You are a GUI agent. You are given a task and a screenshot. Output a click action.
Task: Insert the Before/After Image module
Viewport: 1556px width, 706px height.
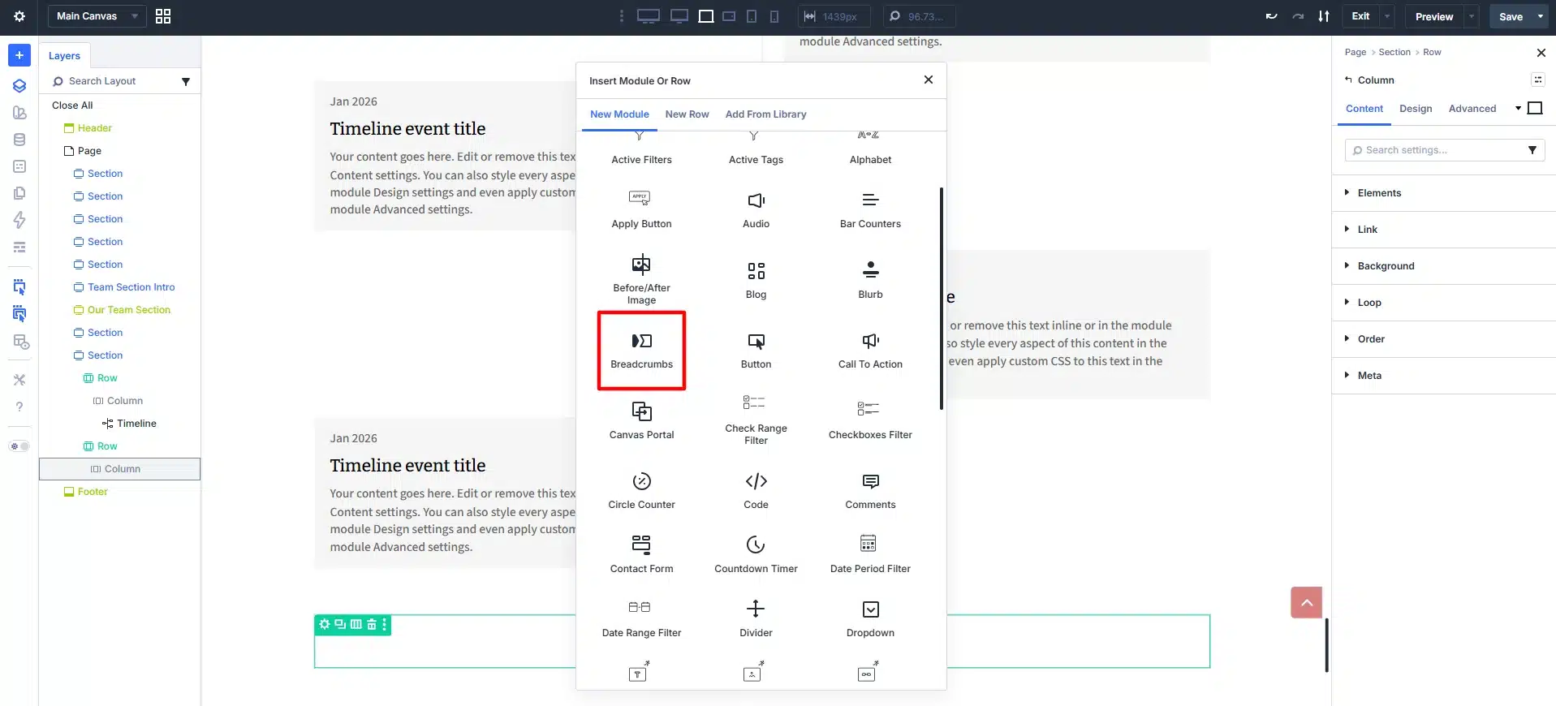coord(642,281)
